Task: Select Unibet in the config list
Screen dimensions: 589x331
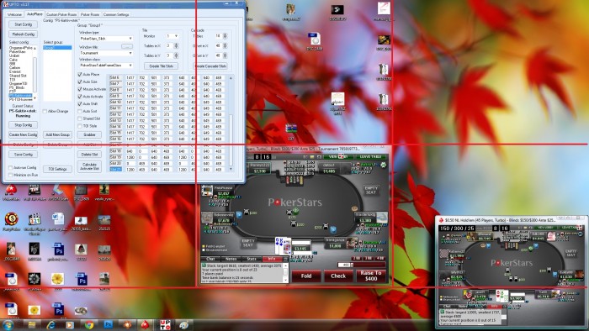Action: coord(15,55)
